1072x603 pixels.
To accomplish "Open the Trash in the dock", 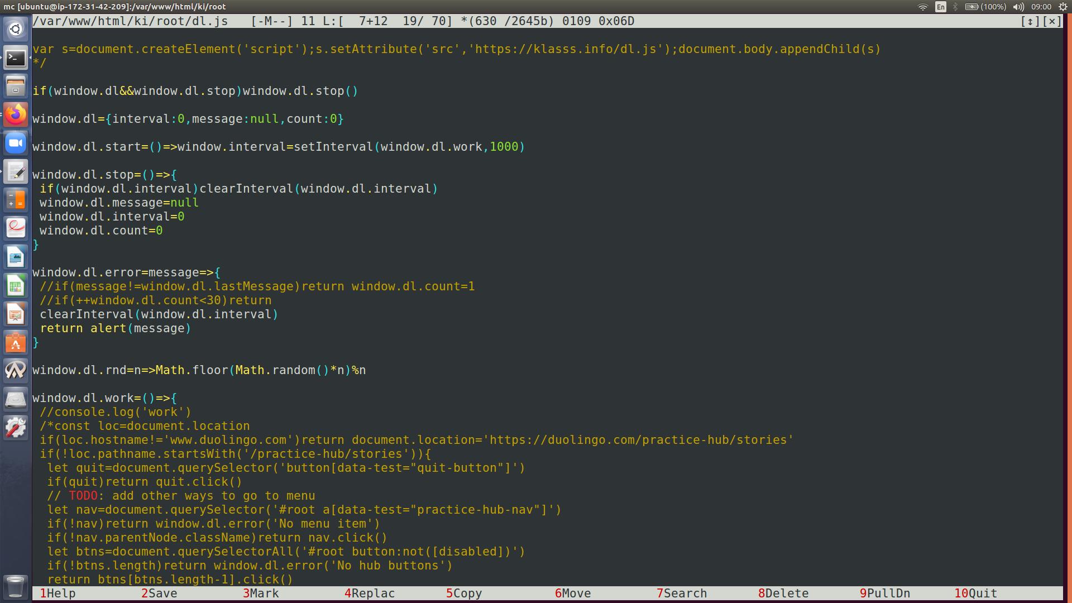I will click(x=16, y=586).
